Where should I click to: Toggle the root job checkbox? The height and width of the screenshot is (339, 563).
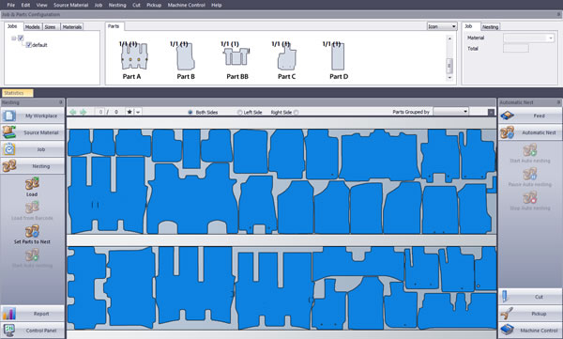[x=21, y=39]
